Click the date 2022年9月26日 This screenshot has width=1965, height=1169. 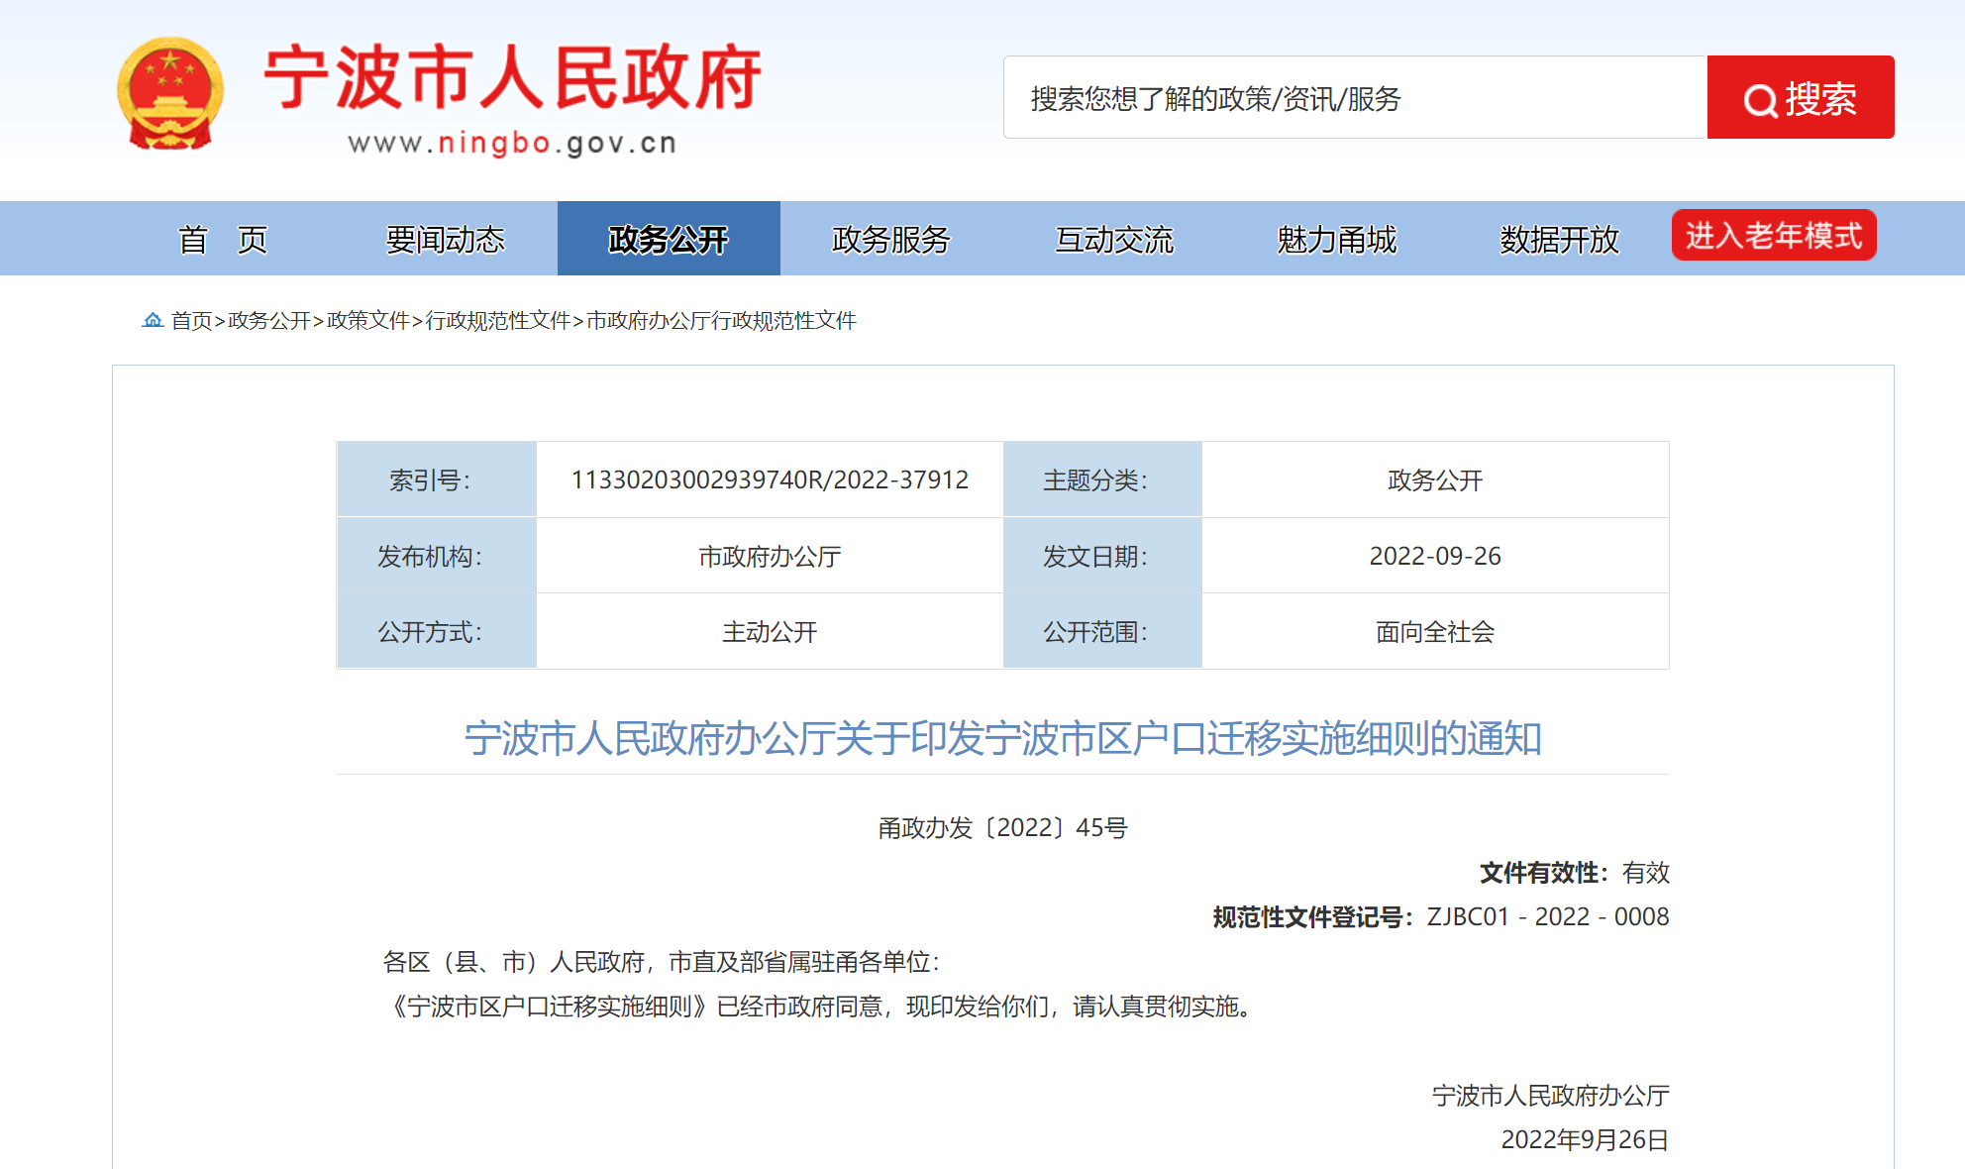[1585, 1139]
